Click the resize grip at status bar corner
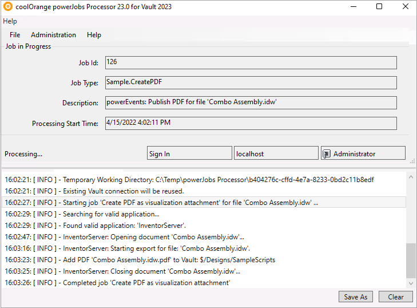 412,161
